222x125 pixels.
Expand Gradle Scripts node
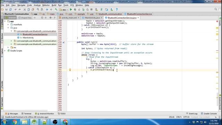pyautogui.click(x=5, y=51)
